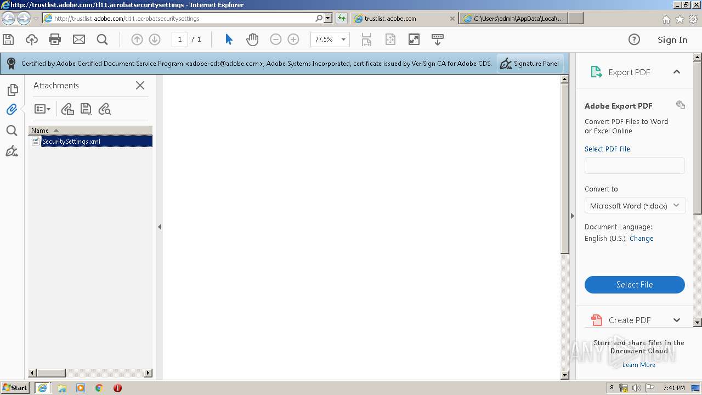Click the Save file icon in toolbar
The image size is (702, 395).
pyautogui.click(x=8, y=39)
